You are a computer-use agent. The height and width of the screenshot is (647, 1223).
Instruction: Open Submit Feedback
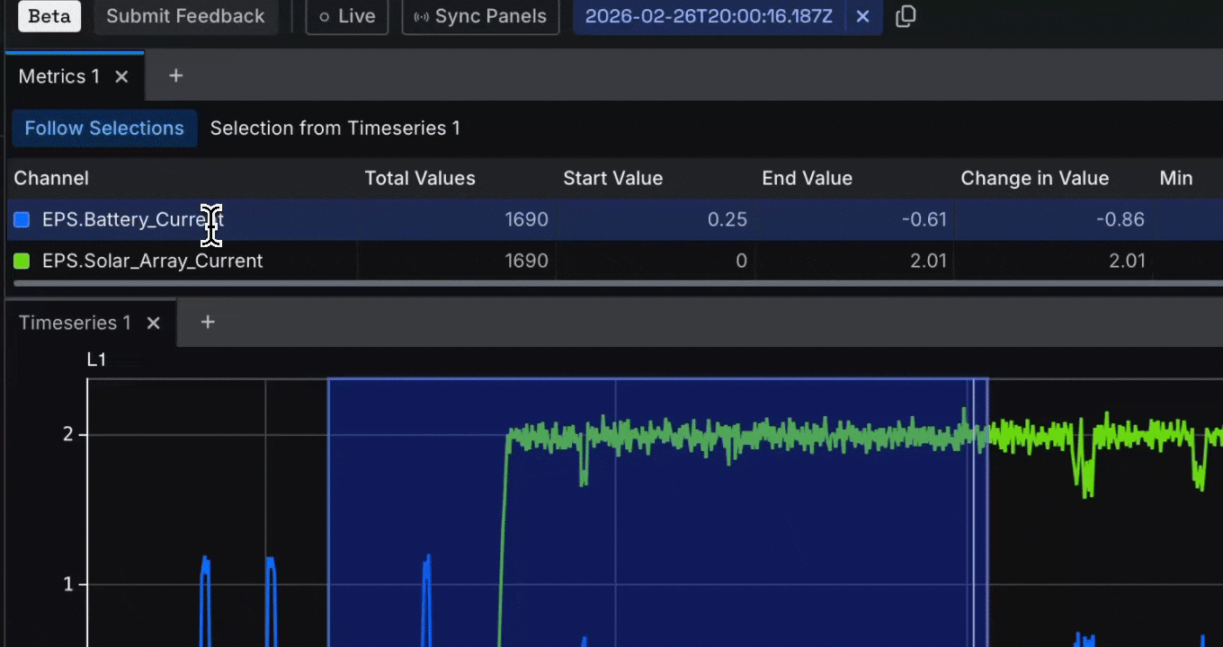pyautogui.click(x=185, y=16)
